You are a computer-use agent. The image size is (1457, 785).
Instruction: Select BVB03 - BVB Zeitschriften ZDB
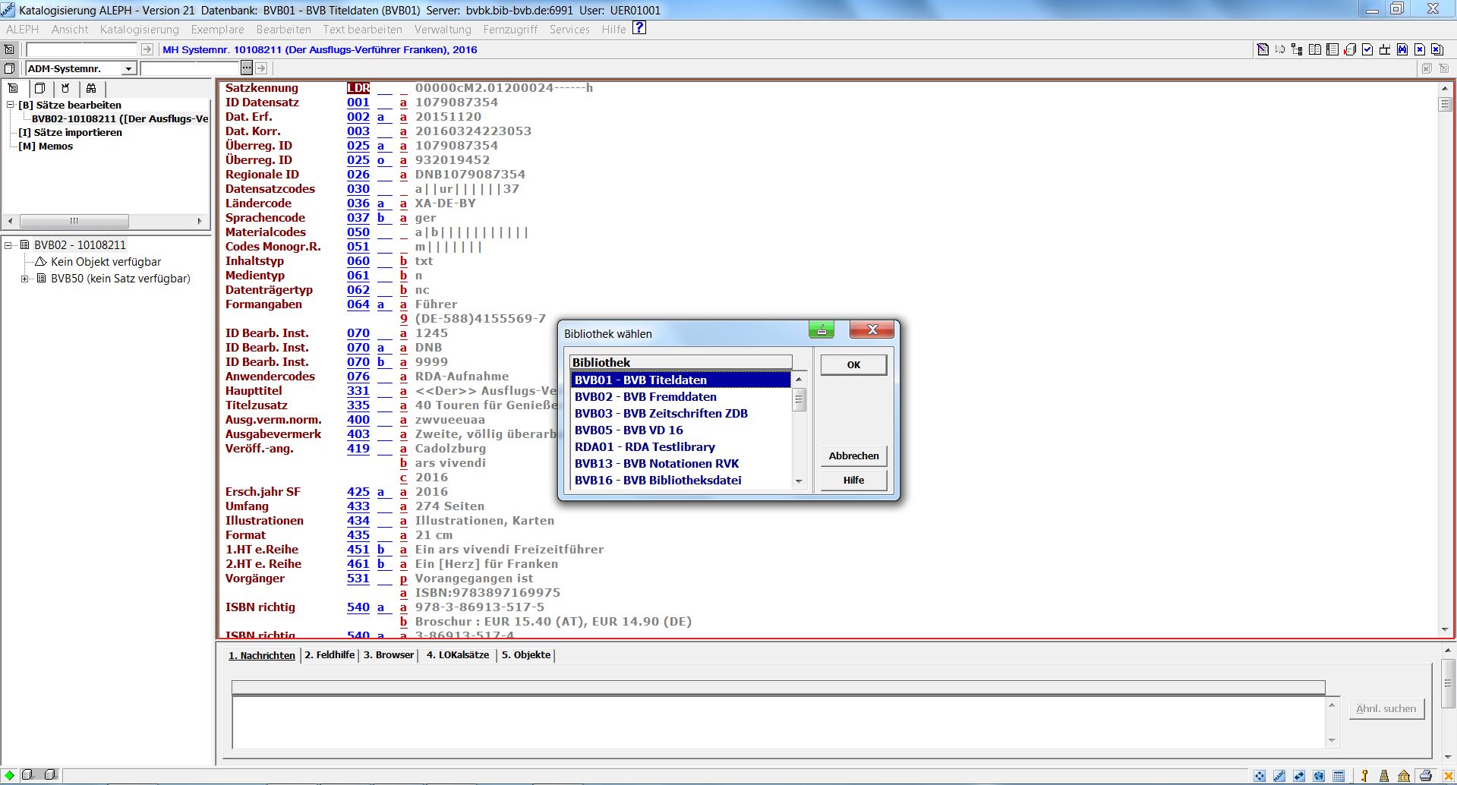point(661,414)
